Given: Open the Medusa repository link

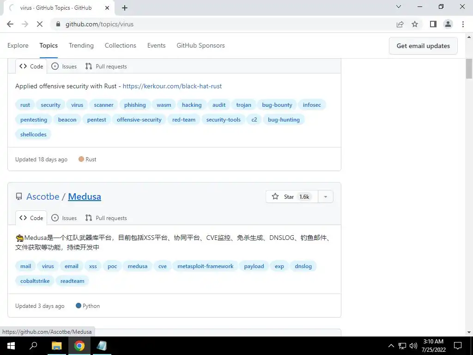Looking at the screenshot, I should (x=85, y=196).
